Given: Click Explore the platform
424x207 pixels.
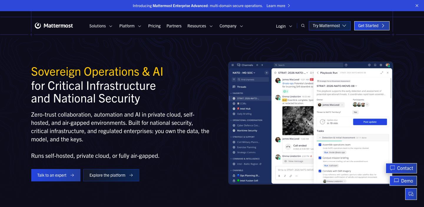Looking at the screenshot, I should click(x=111, y=175).
